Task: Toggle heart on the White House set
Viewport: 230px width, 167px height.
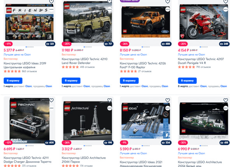Action: [x=226, y=100]
